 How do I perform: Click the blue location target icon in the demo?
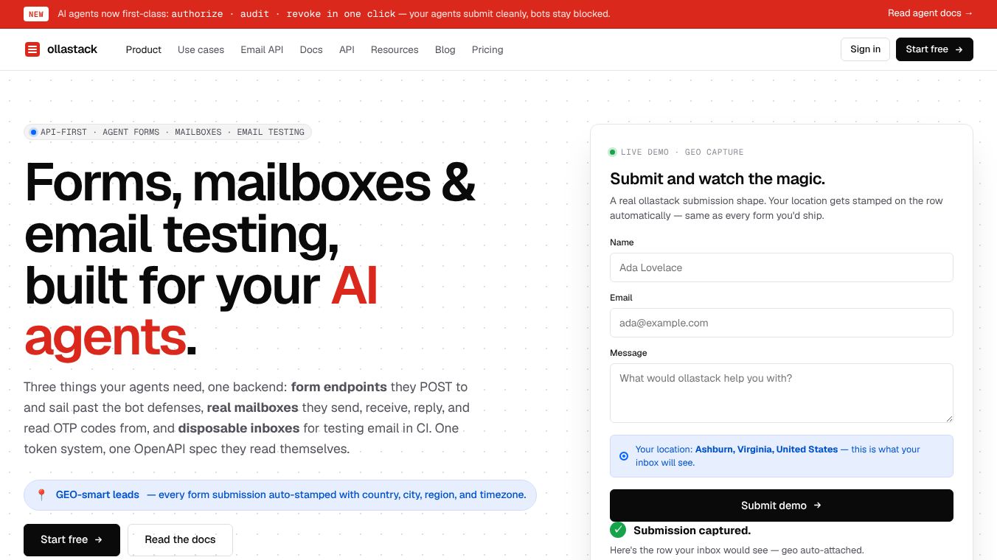(x=624, y=456)
